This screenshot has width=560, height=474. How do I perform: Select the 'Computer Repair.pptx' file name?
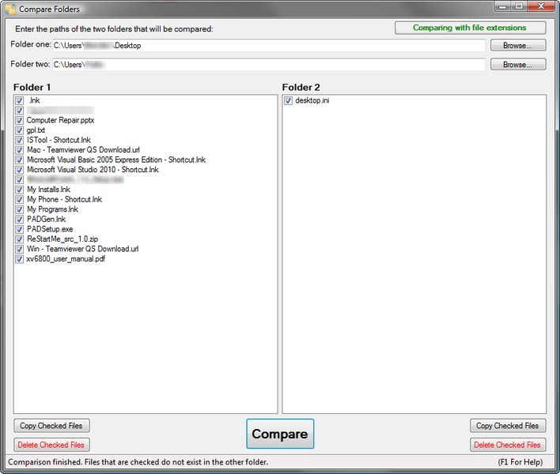pos(60,120)
